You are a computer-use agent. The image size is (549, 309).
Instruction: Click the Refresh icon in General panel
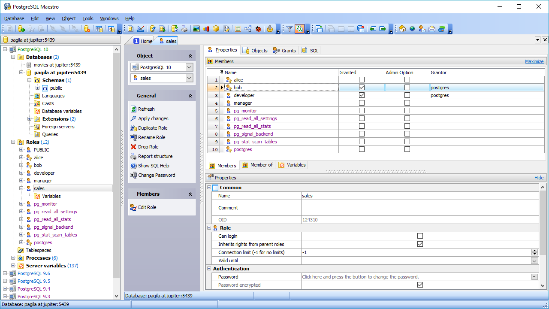[133, 109]
